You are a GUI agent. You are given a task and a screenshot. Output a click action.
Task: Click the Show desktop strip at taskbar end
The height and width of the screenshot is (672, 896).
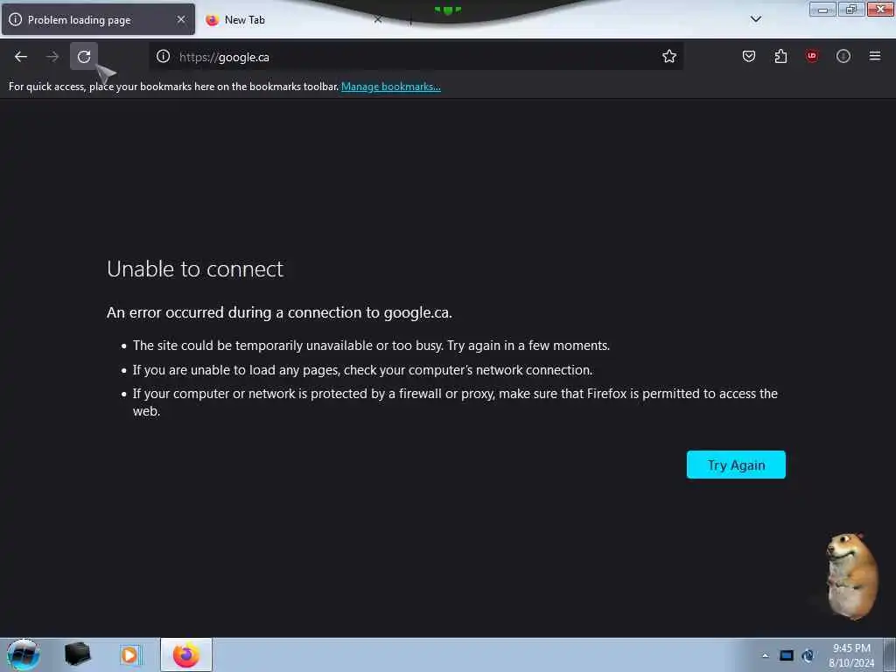coord(890,654)
